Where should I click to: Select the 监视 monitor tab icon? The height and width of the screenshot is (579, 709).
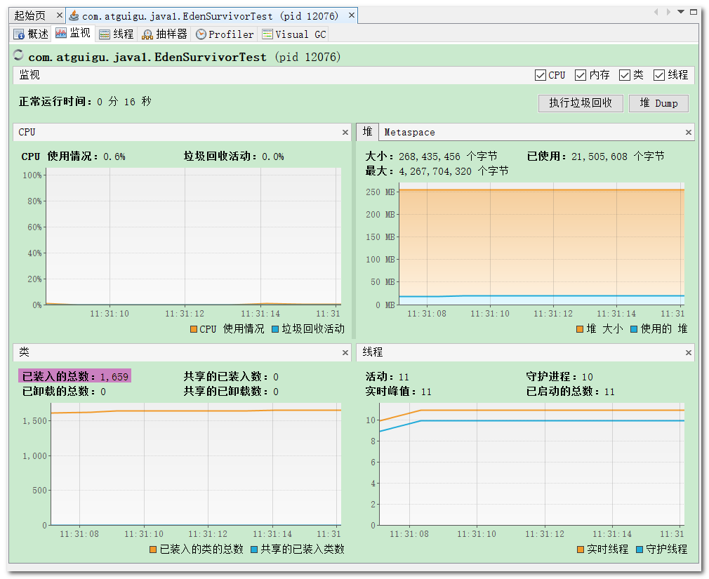[x=60, y=32]
